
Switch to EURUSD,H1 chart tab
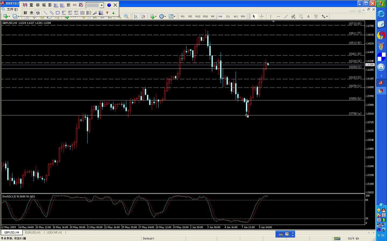click(x=33, y=232)
